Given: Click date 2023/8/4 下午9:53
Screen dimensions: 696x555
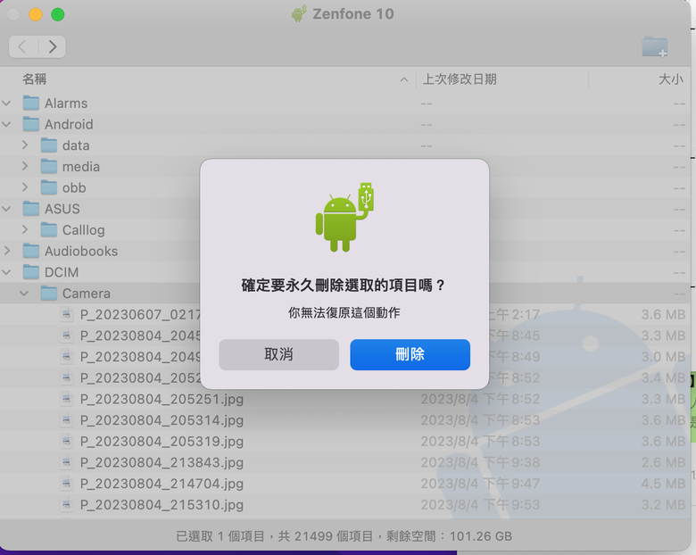Looking at the screenshot, I should click(x=480, y=505).
